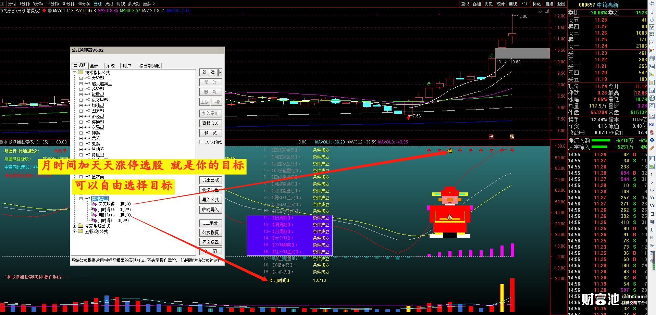656x315 pixels.
Task: Toggle the 关联预览 checkbox
Action: tap(201, 142)
